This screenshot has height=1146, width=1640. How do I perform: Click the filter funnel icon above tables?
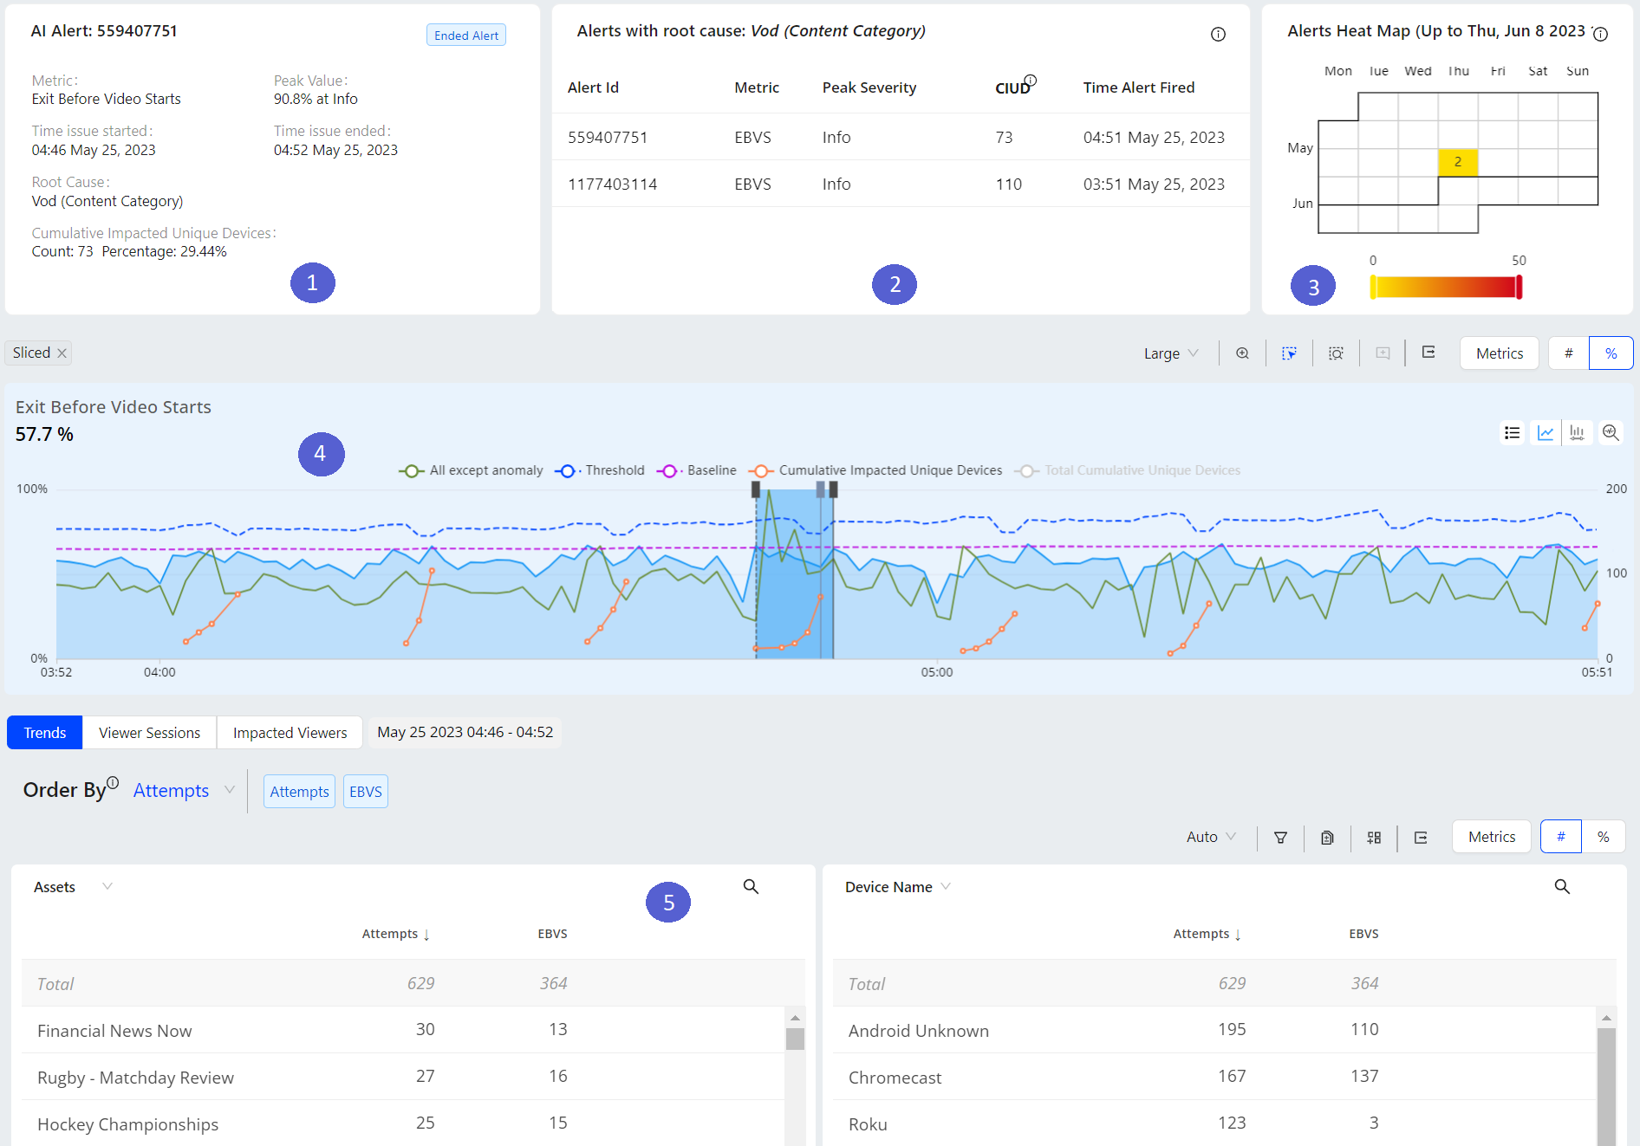1280,838
